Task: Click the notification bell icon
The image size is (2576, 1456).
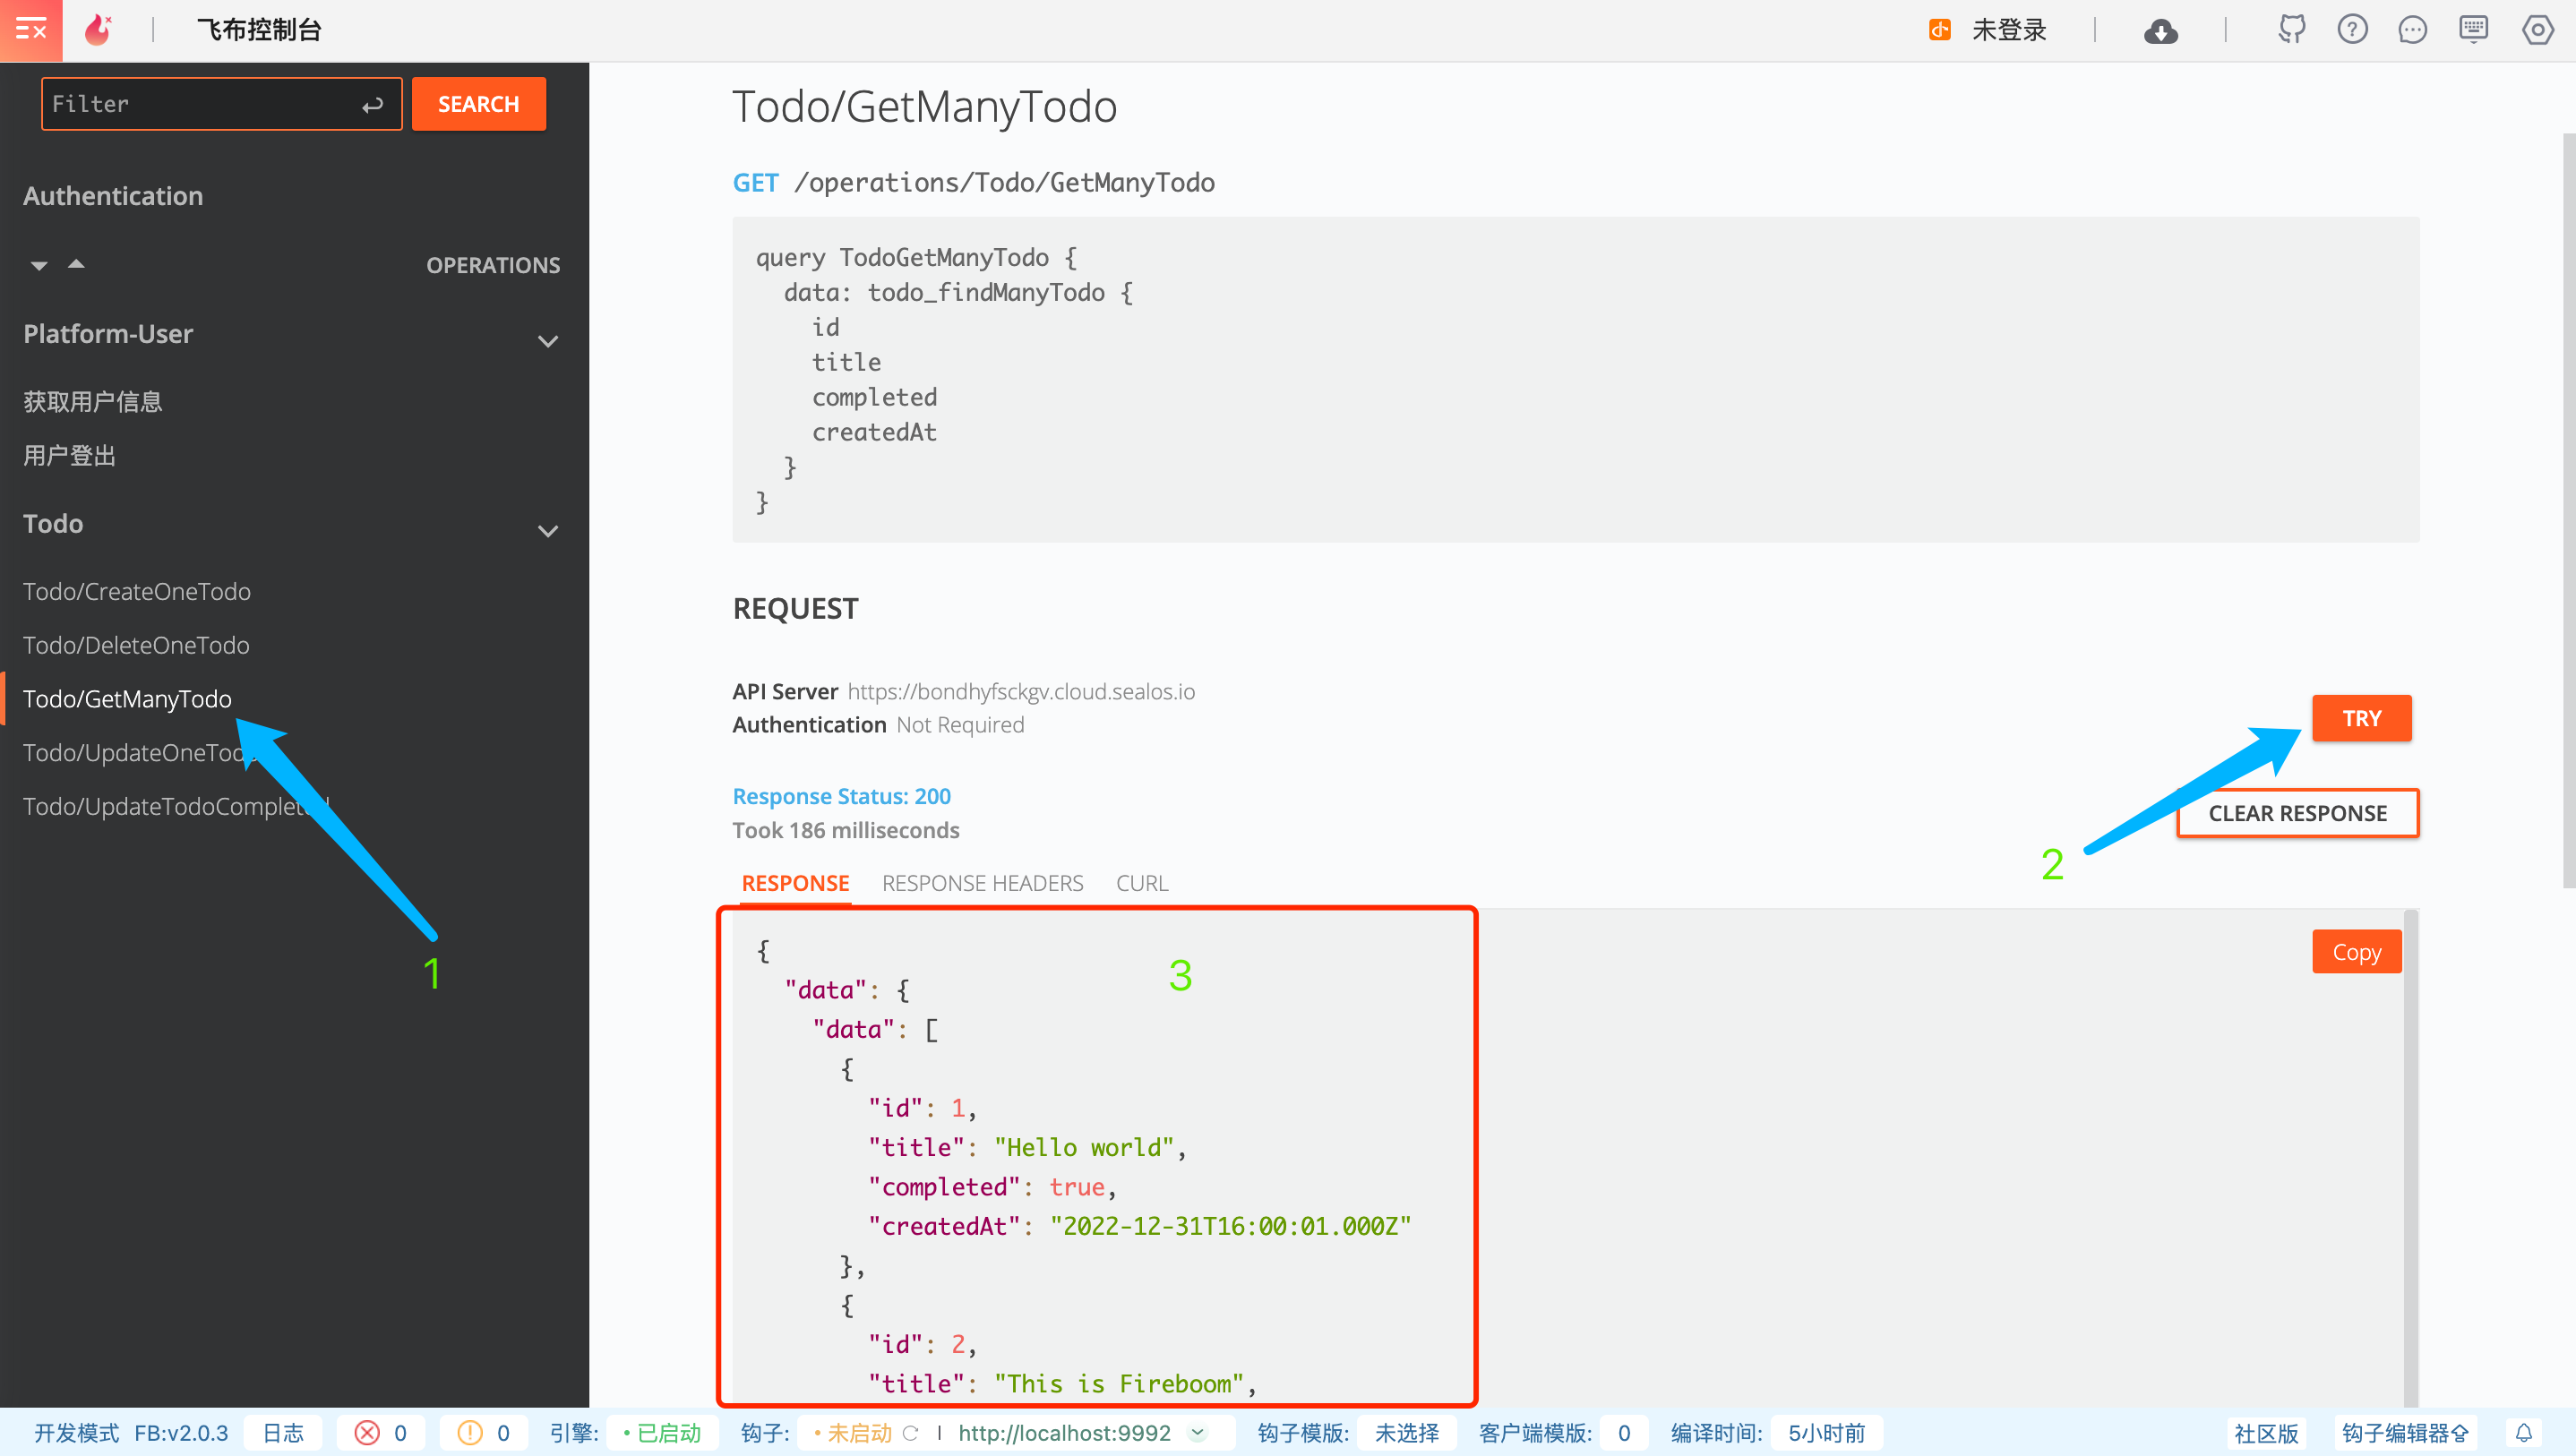Action: pyautogui.click(x=2523, y=1433)
